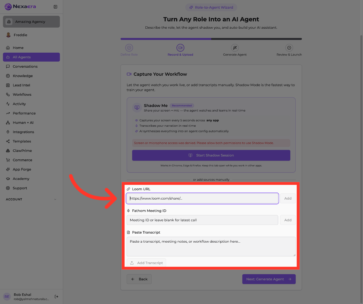Click the Capture Your Workflow video icon

tap(129, 74)
